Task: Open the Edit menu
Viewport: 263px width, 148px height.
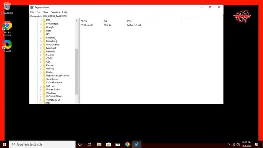Action: click(x=38, y=12)
